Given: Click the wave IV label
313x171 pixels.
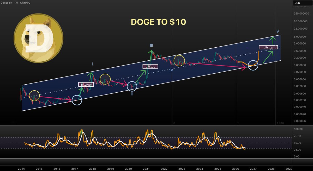Looking at the screenshot, I should 171,70.
